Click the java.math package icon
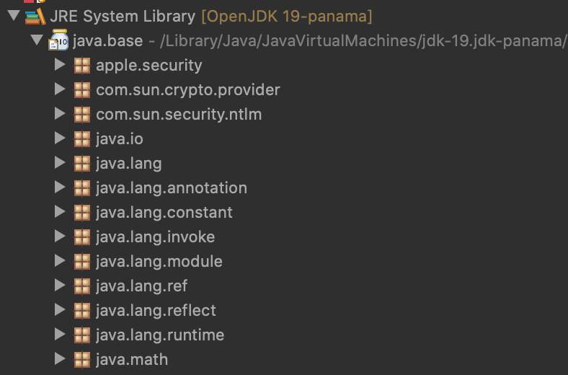The width and height of the screenshot is (568, 375). coord(82,360)
